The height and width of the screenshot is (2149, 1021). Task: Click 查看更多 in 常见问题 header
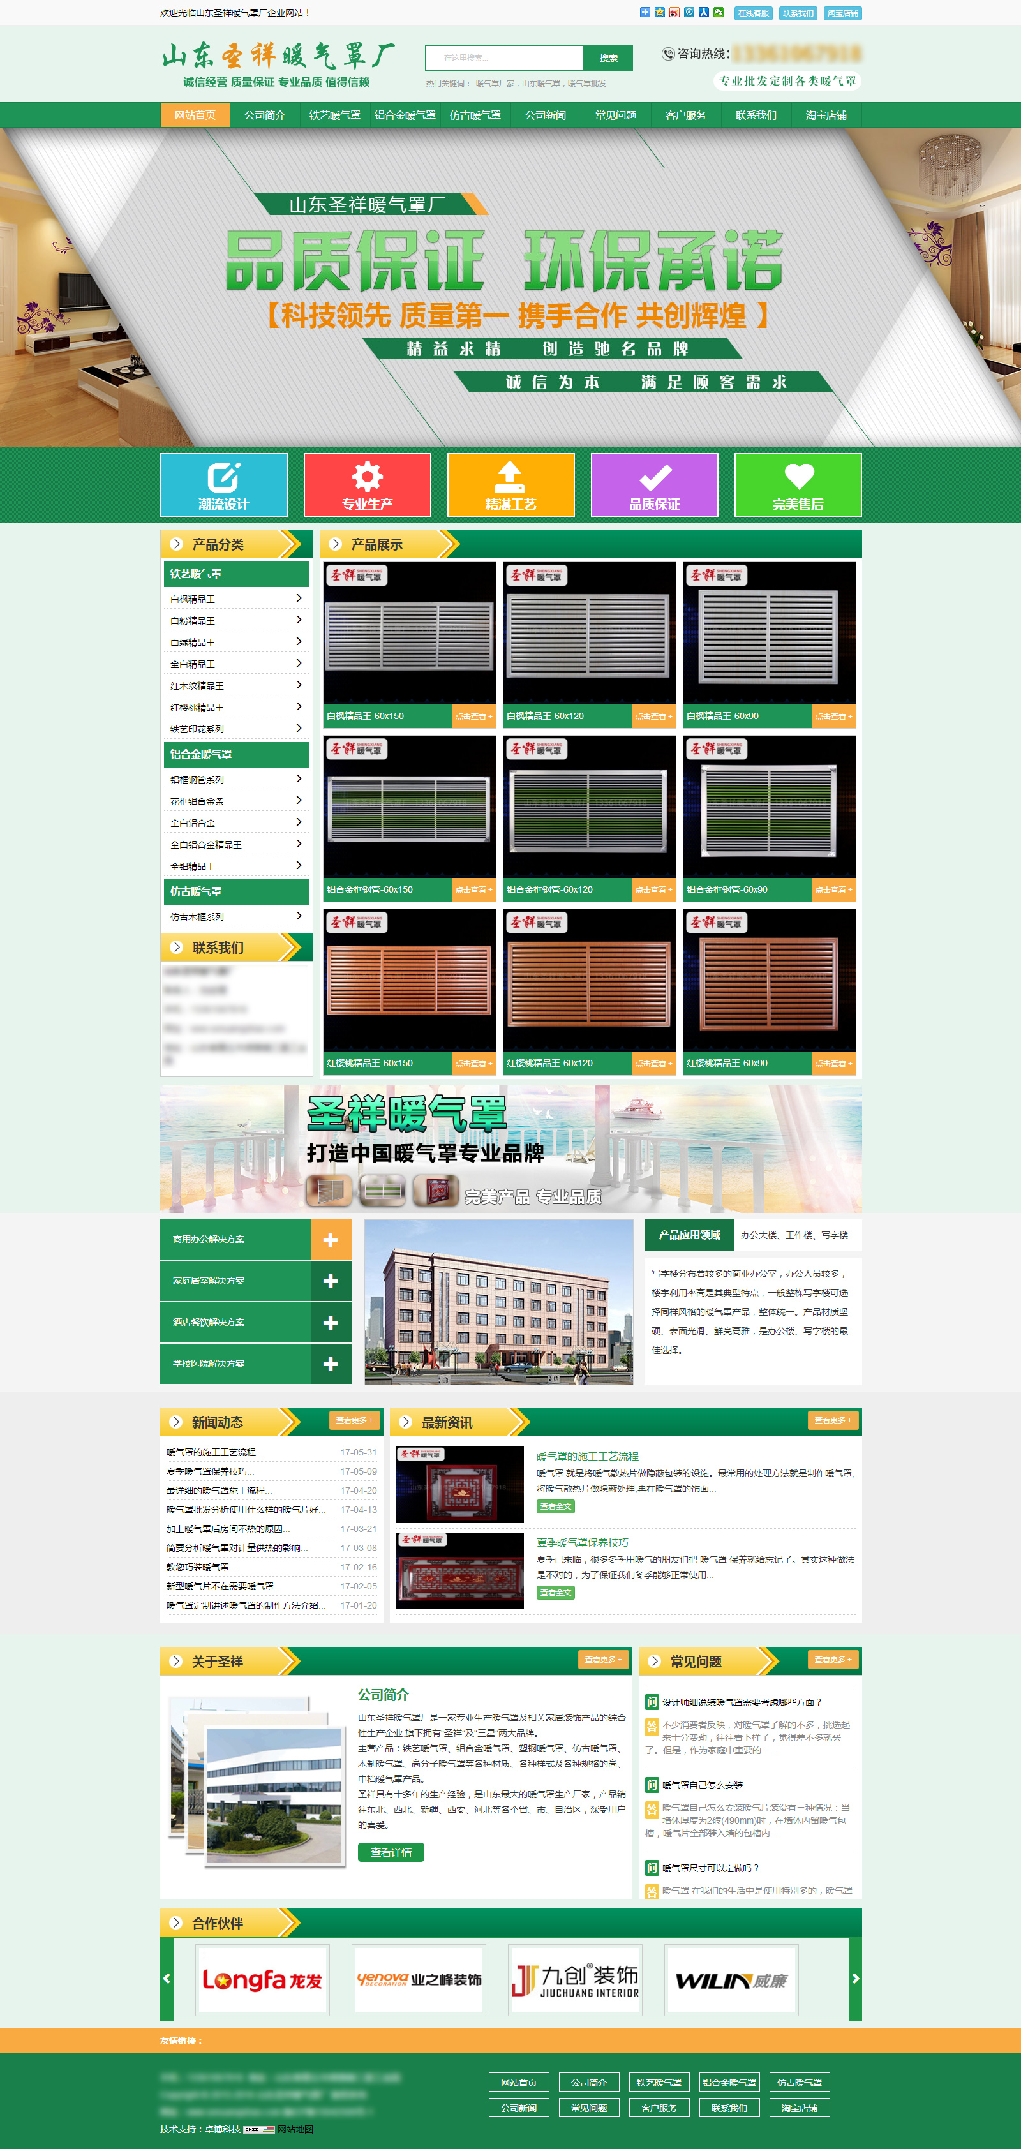tap(833, 1660)
